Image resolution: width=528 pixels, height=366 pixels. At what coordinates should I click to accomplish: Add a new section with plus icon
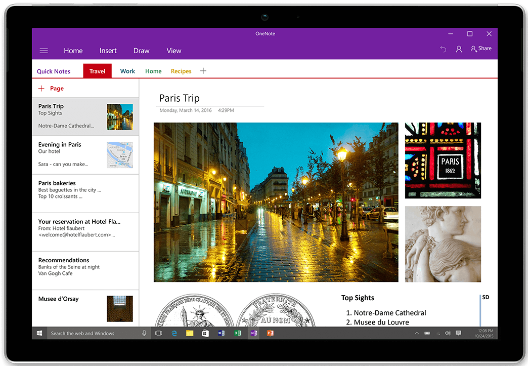point(203,71)
